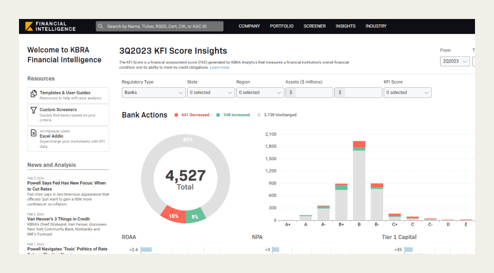Click the News and Analysis heading
The width and height of the screenshot is (494, 273).
(52, 165)
